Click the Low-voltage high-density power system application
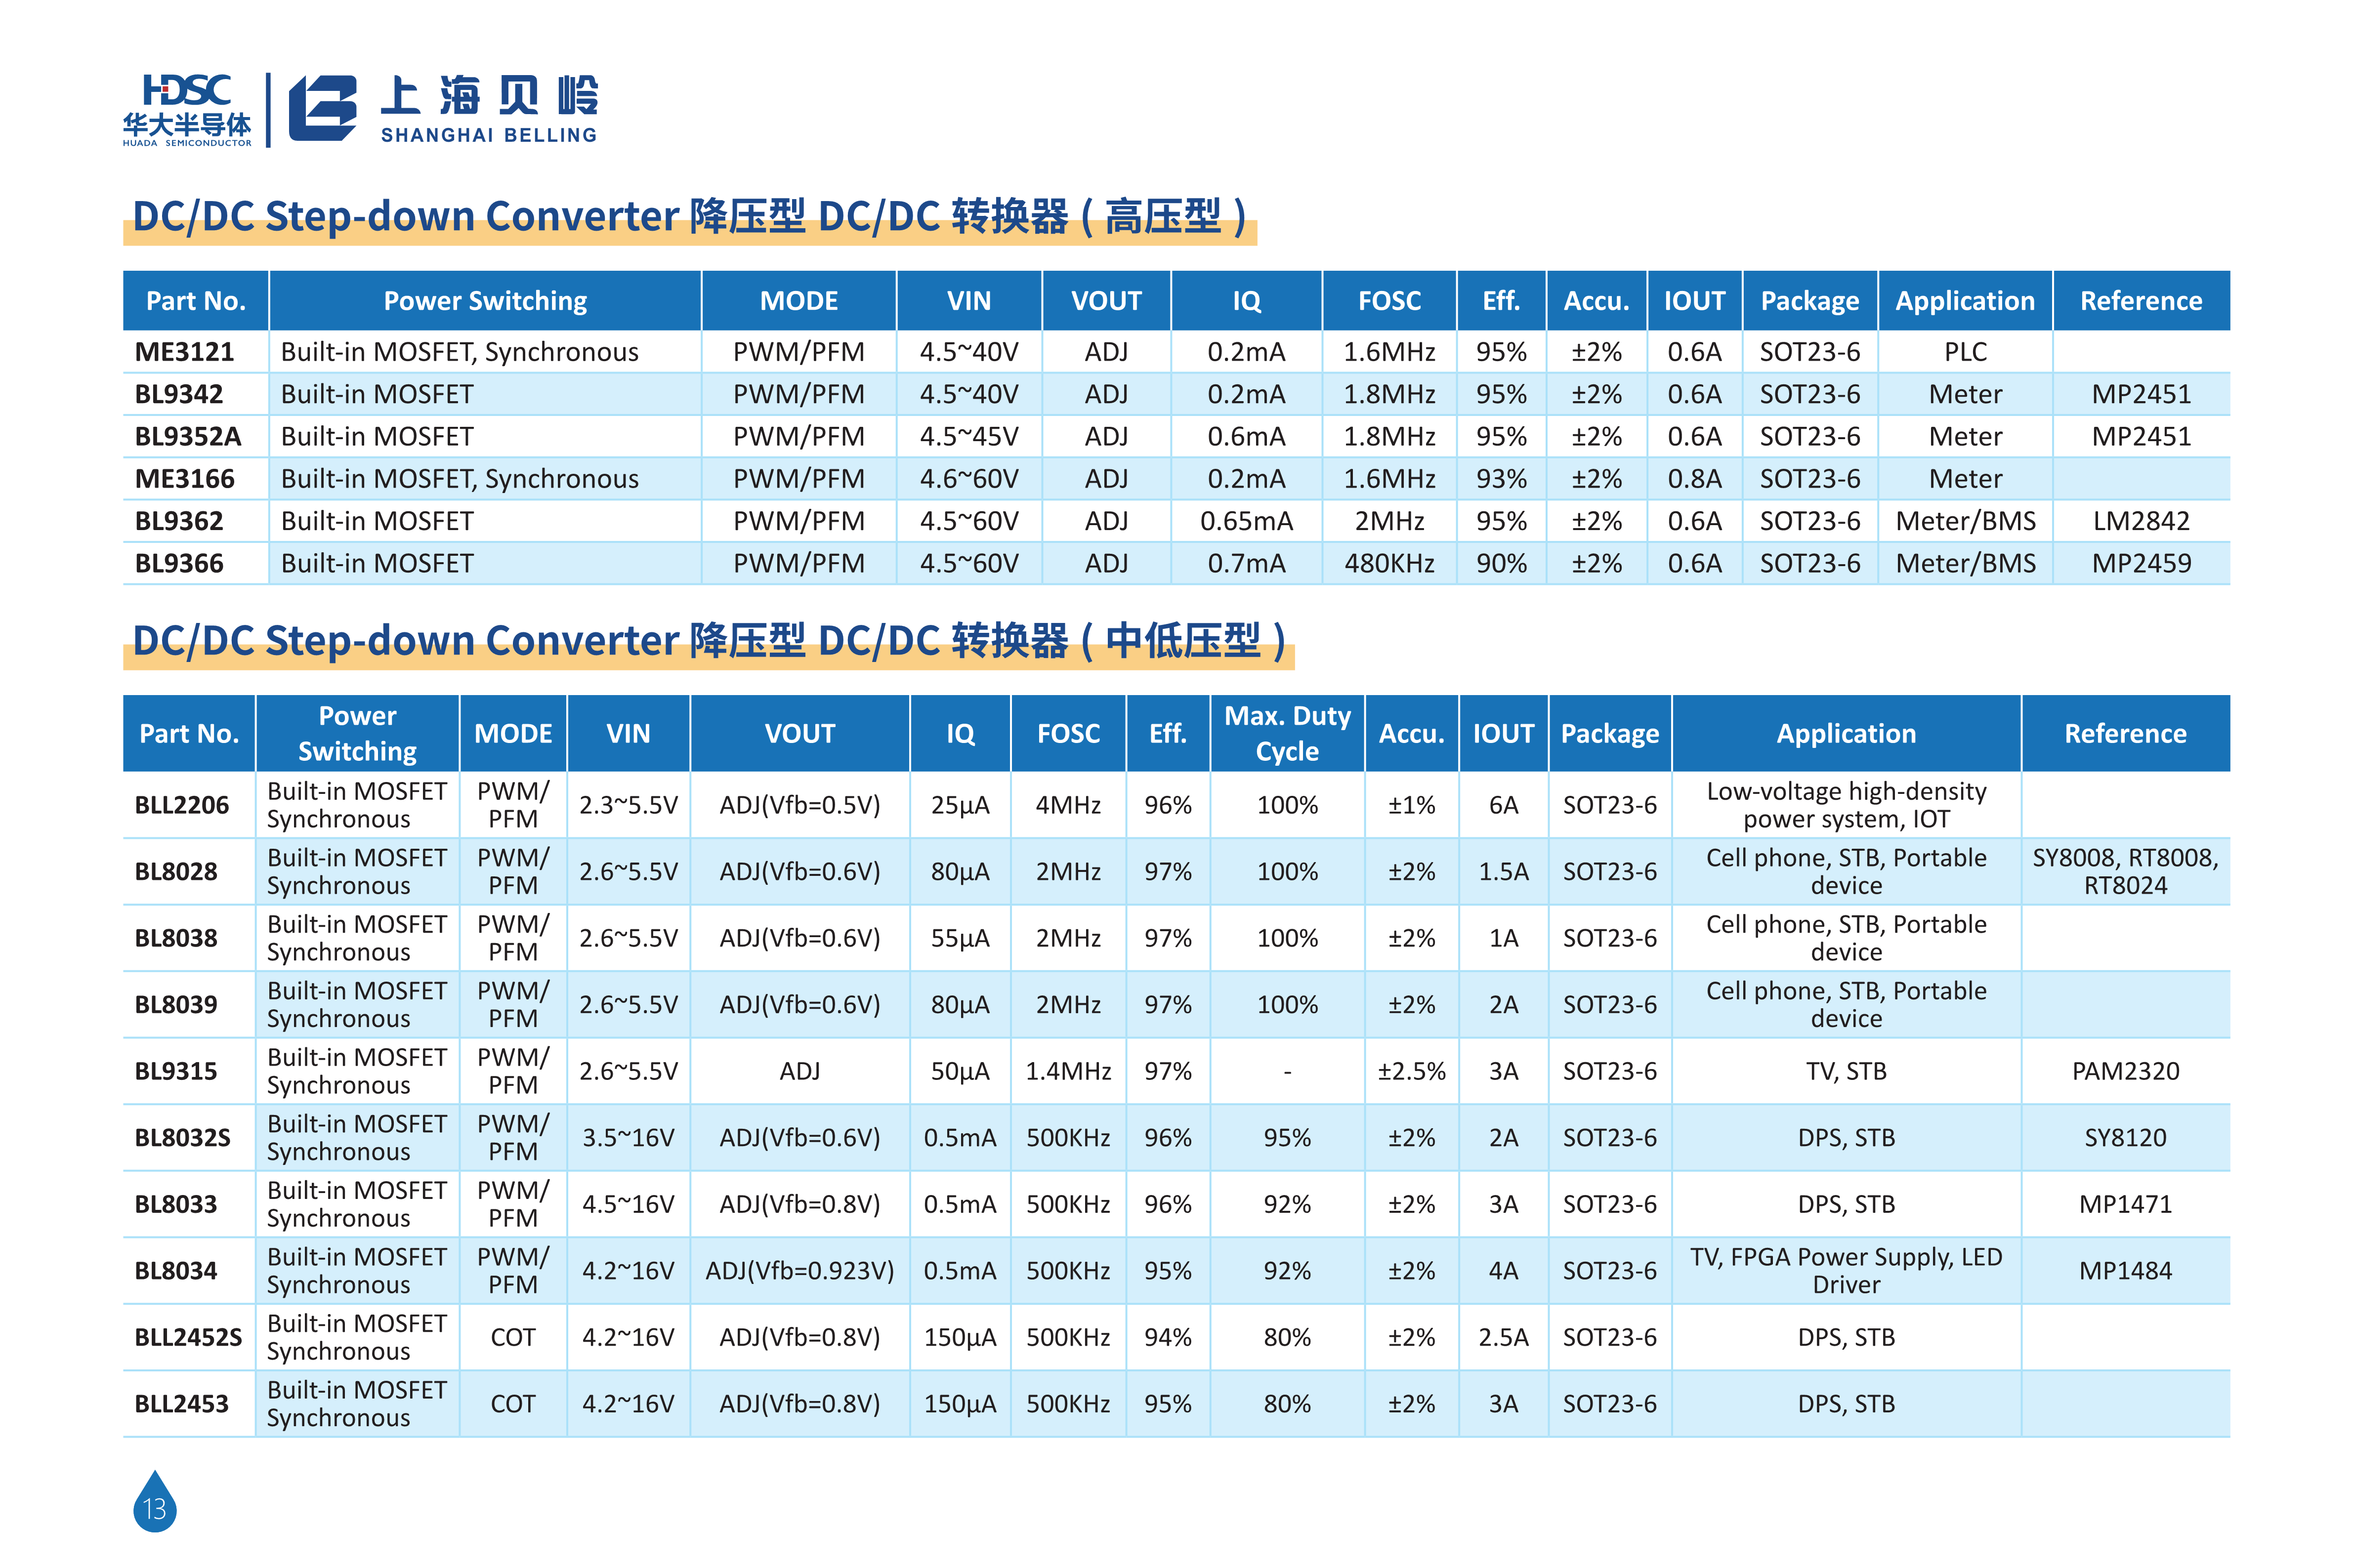Viewport: 2353px width, 1568px height. (x=1846, y=805)
